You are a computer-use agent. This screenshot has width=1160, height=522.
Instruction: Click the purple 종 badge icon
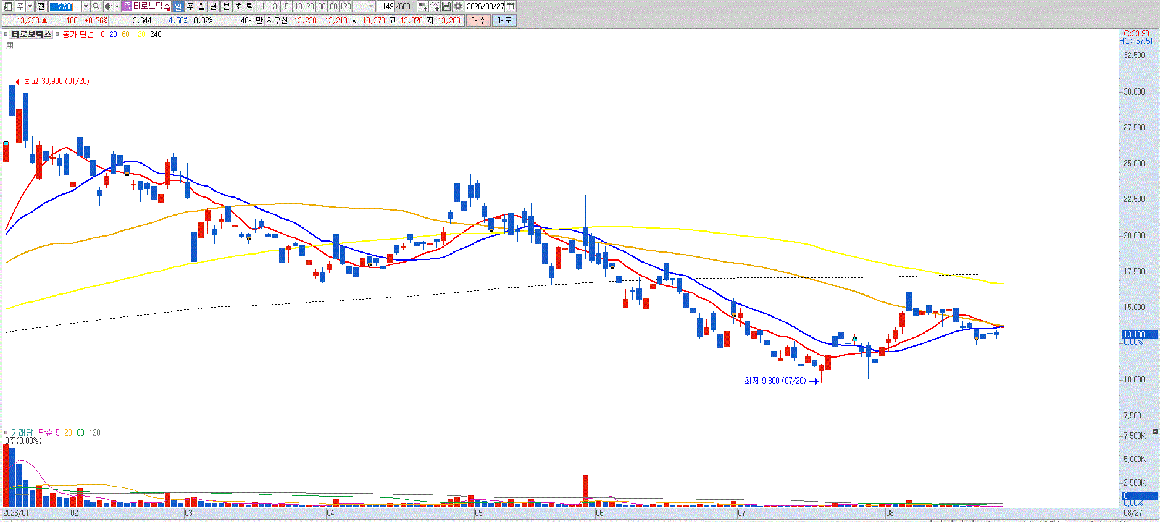click(127, 6)
